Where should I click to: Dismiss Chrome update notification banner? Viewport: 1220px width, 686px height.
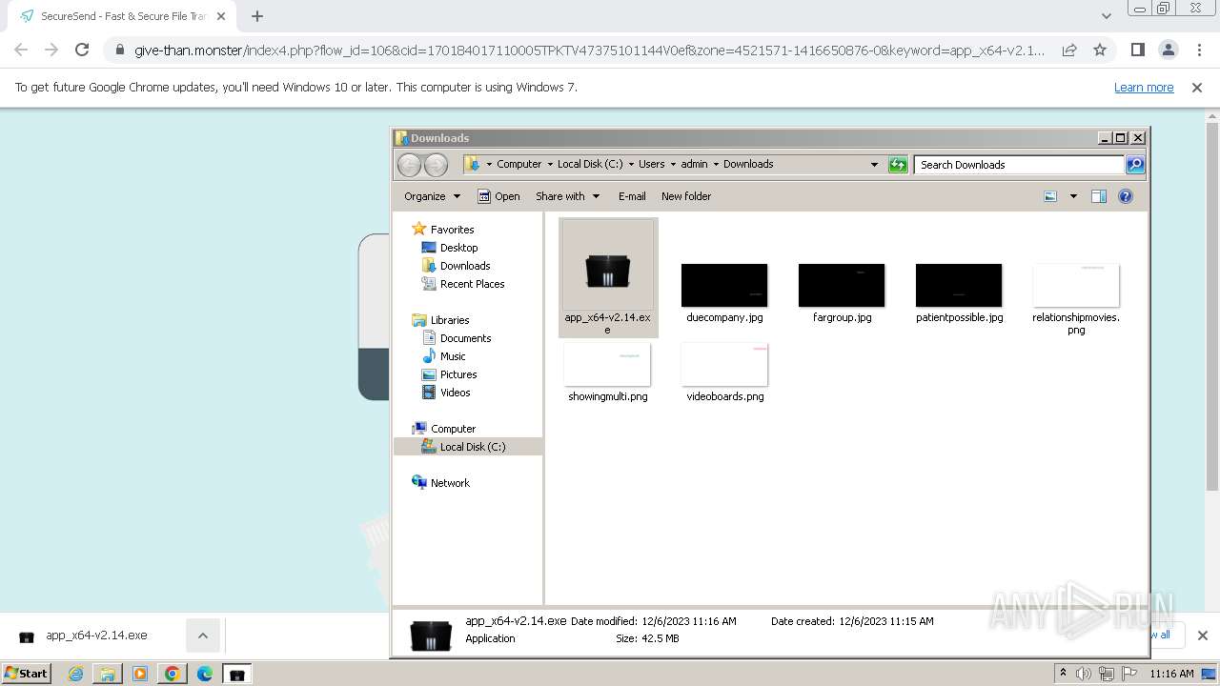click(1197, 87)
